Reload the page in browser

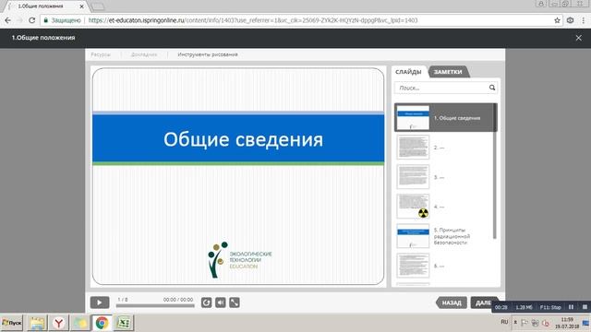pyautogui.click(x=32, y=20)
